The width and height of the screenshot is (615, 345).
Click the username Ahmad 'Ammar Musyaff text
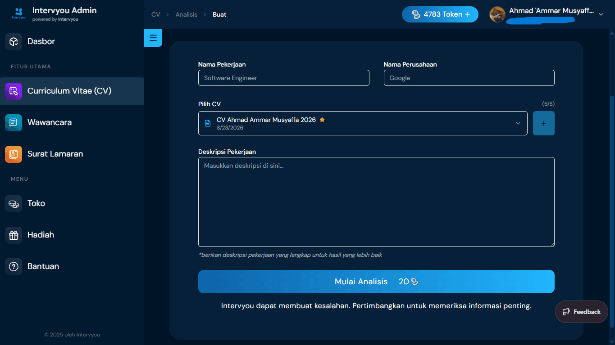(x=551, y=10)
